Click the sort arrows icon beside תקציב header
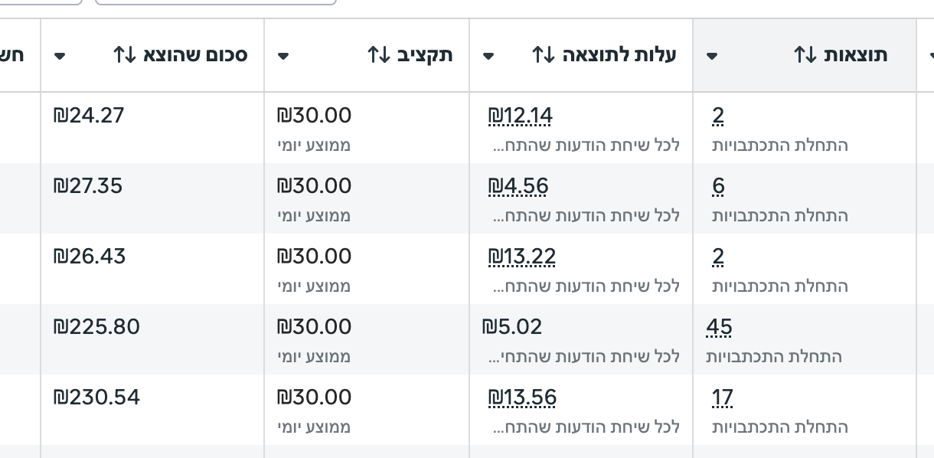Viewport: 934px width, 458px height. click(379, 55)
